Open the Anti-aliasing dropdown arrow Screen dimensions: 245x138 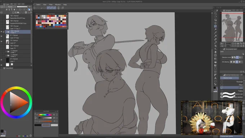242,62
